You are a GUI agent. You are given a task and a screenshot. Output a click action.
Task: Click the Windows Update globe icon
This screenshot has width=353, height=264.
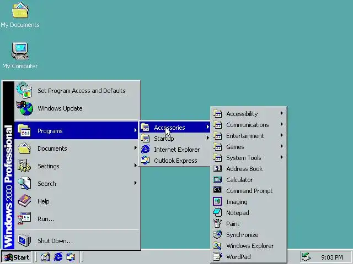tap(24, 108)
